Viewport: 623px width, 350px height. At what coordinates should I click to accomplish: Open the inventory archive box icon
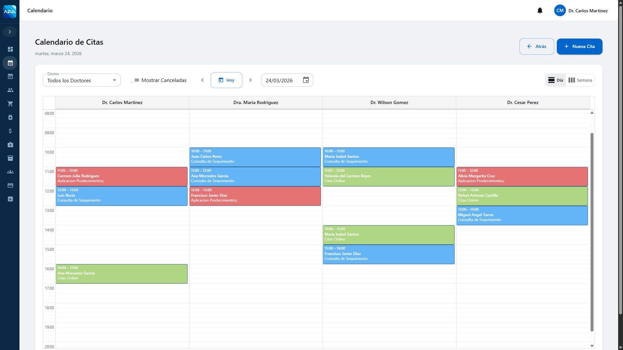click(10, 158)
